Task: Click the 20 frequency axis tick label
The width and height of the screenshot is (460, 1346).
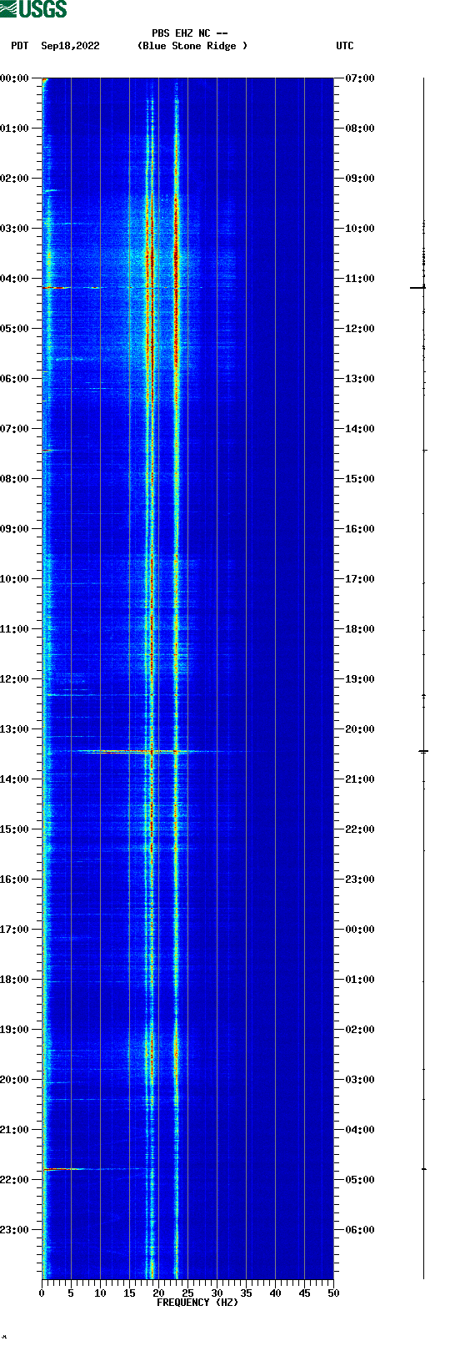Action: (158, 1293)
